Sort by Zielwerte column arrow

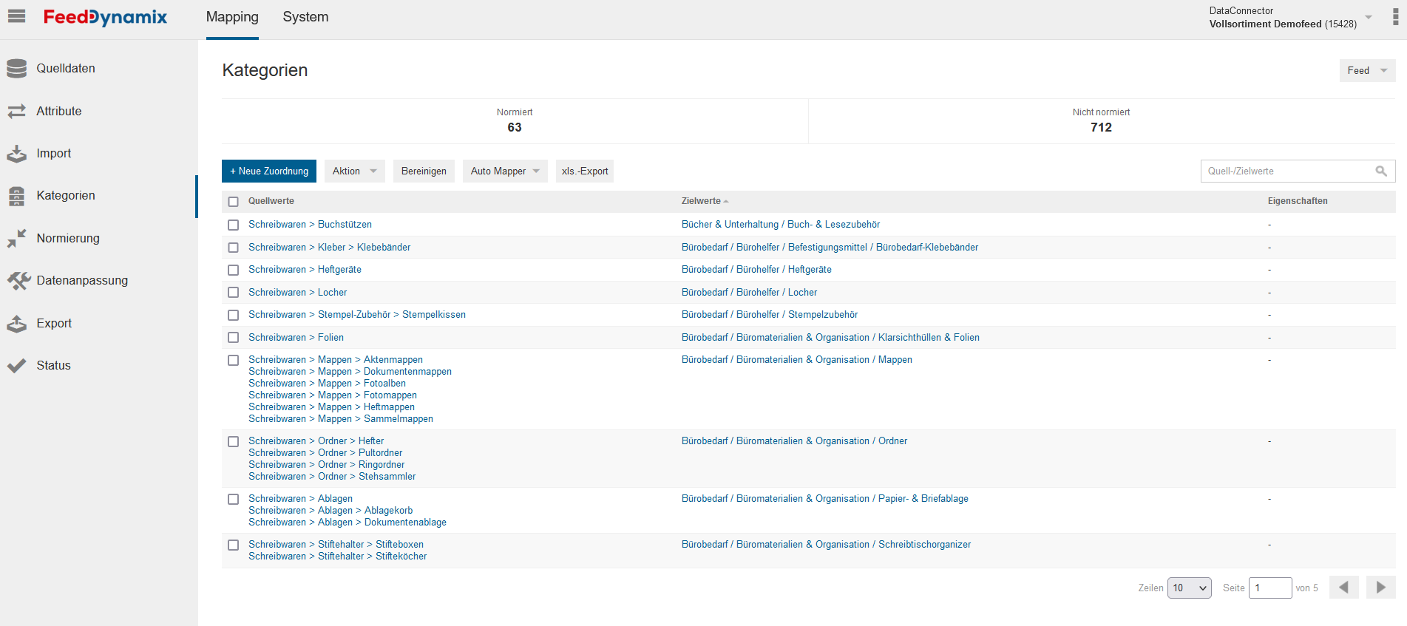click(x=726, y=202)
